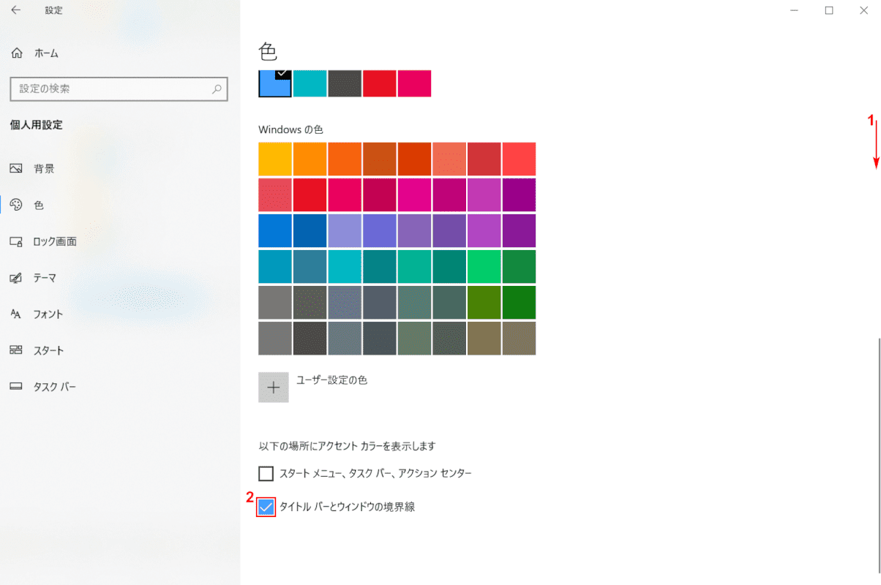Click 以下の場所にアクセント カラーを表示します text

pyautogui.click(x=348, y=446)
